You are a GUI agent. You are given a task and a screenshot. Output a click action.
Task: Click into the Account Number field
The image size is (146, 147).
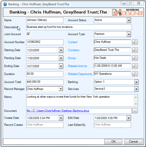(45, 42)
